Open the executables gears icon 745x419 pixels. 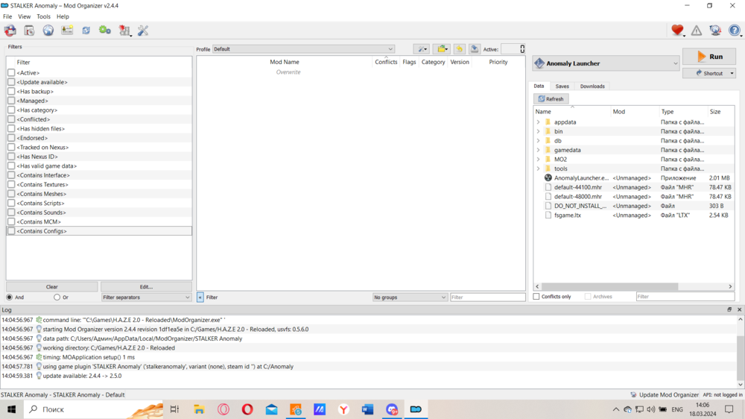click(105, 31)
